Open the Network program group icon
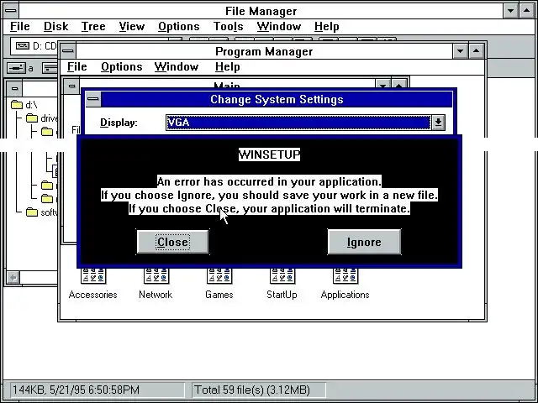Viewport: 538px width, 403px height. click(x=156, y=284)
